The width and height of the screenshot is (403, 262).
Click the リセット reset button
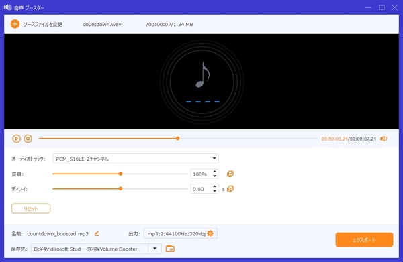[31, 208]
